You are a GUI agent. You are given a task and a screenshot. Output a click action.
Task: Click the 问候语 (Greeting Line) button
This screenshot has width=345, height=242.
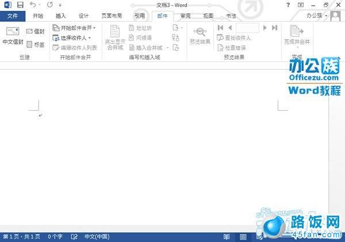click(x=140, y=37)
